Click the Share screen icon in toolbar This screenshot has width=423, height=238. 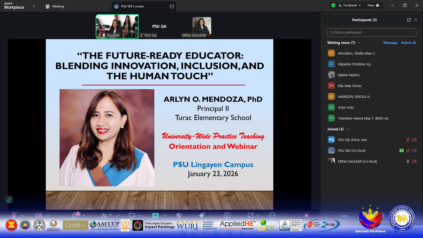tap(155, 216)
